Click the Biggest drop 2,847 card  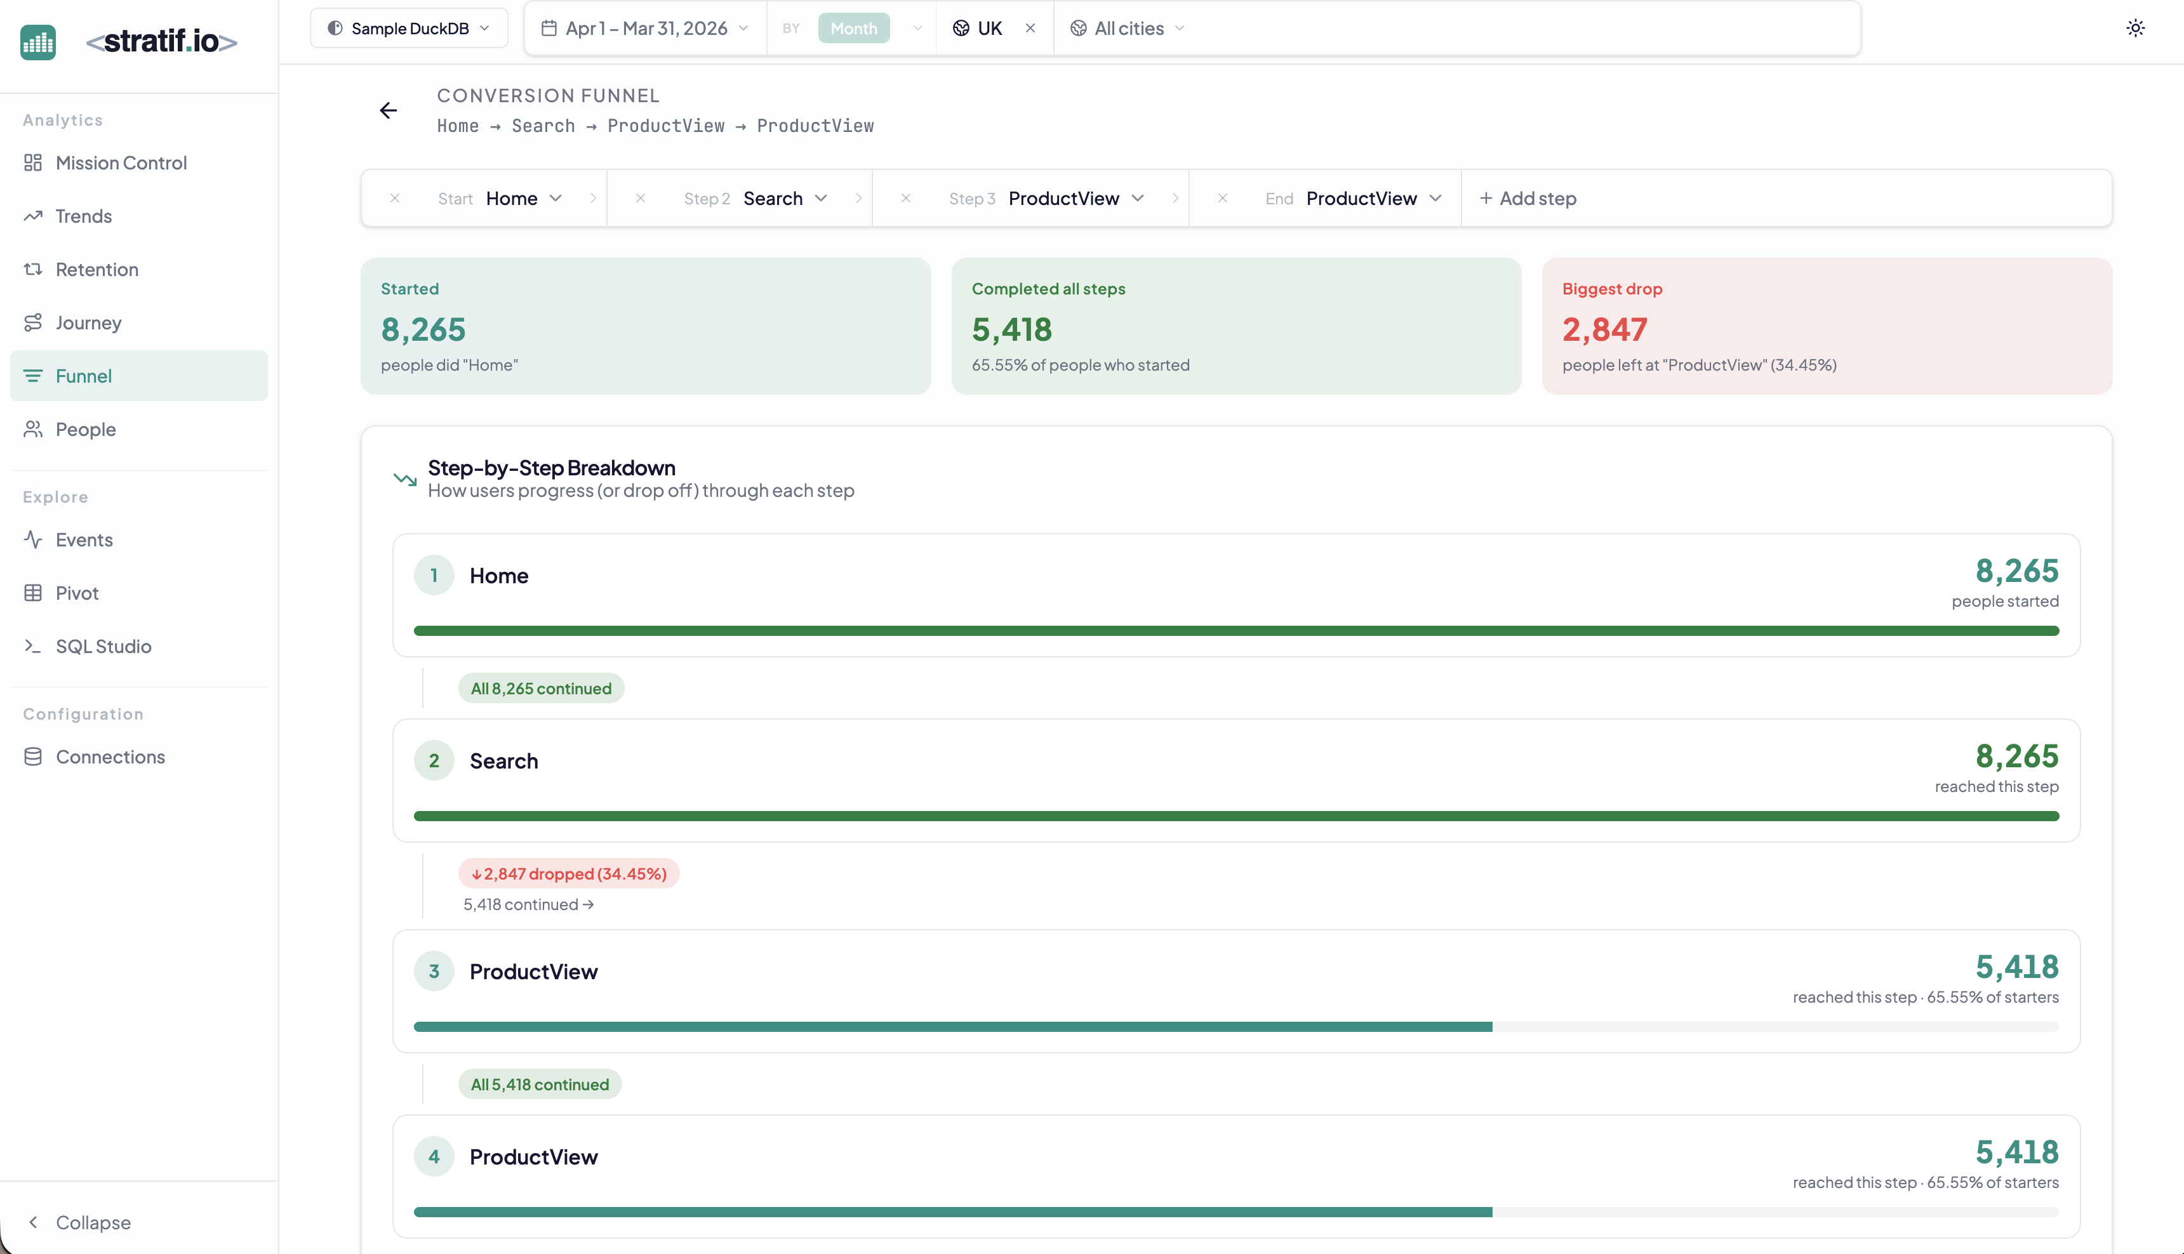coord(1827,326)
